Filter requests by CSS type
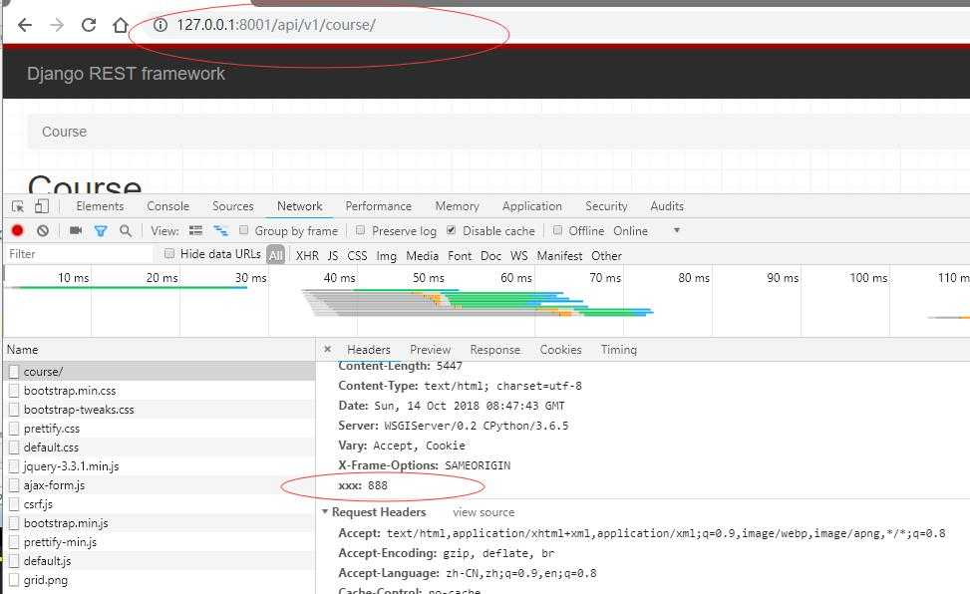Image resolution: width=970 pixels, height=594 pixels. (357, 255)
